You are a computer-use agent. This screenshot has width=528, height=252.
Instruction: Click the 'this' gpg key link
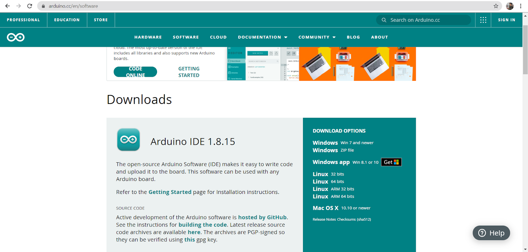tap(189, 239)
